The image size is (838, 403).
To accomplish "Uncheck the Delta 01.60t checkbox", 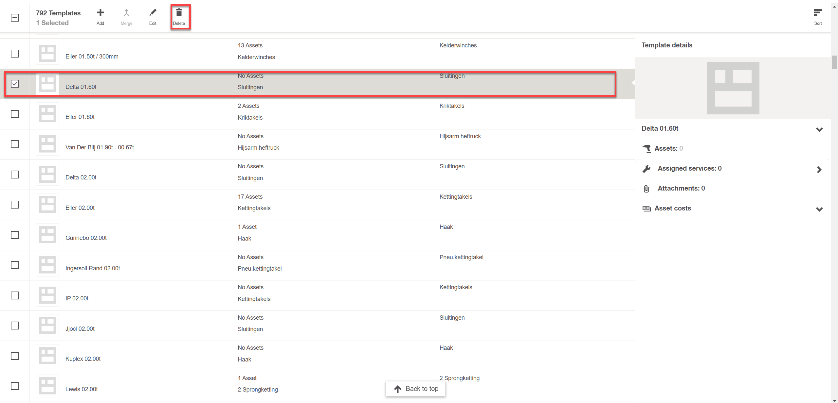I will click(x=15, y=84).
